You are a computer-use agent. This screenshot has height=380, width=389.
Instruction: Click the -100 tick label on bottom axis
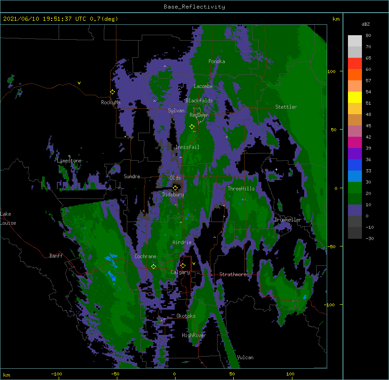pyautogui.click(x=56, y=374)
